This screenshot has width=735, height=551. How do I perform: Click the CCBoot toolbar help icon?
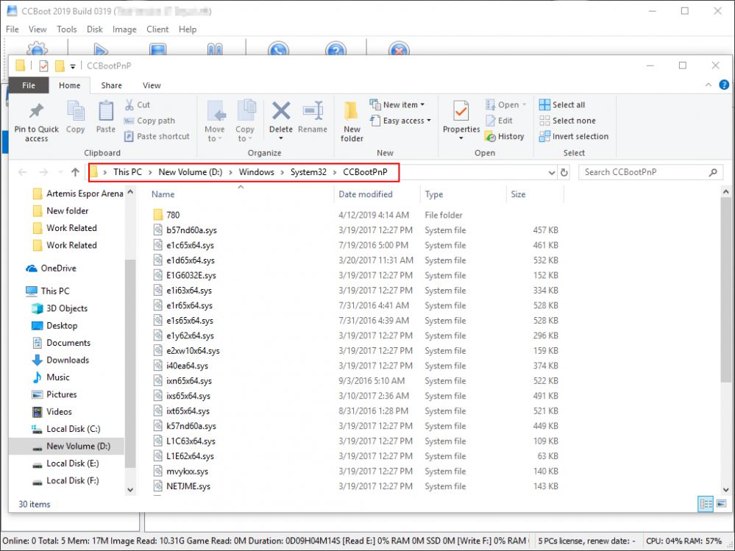click(x=335, y=50)
